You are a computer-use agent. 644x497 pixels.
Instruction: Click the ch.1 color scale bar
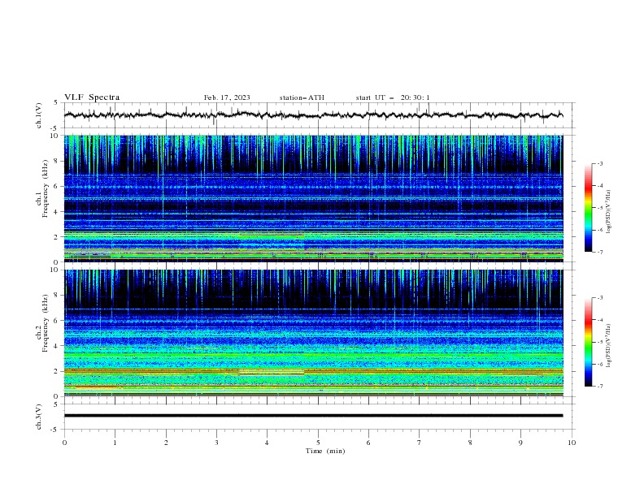coord(589,208)
